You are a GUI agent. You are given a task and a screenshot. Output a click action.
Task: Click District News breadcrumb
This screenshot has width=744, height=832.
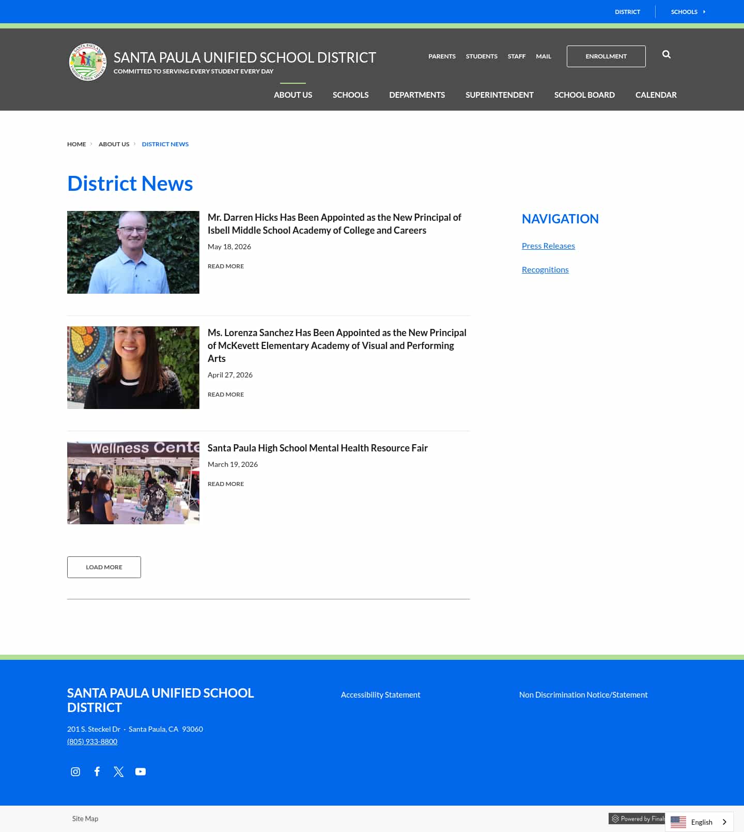pos(165,144)
